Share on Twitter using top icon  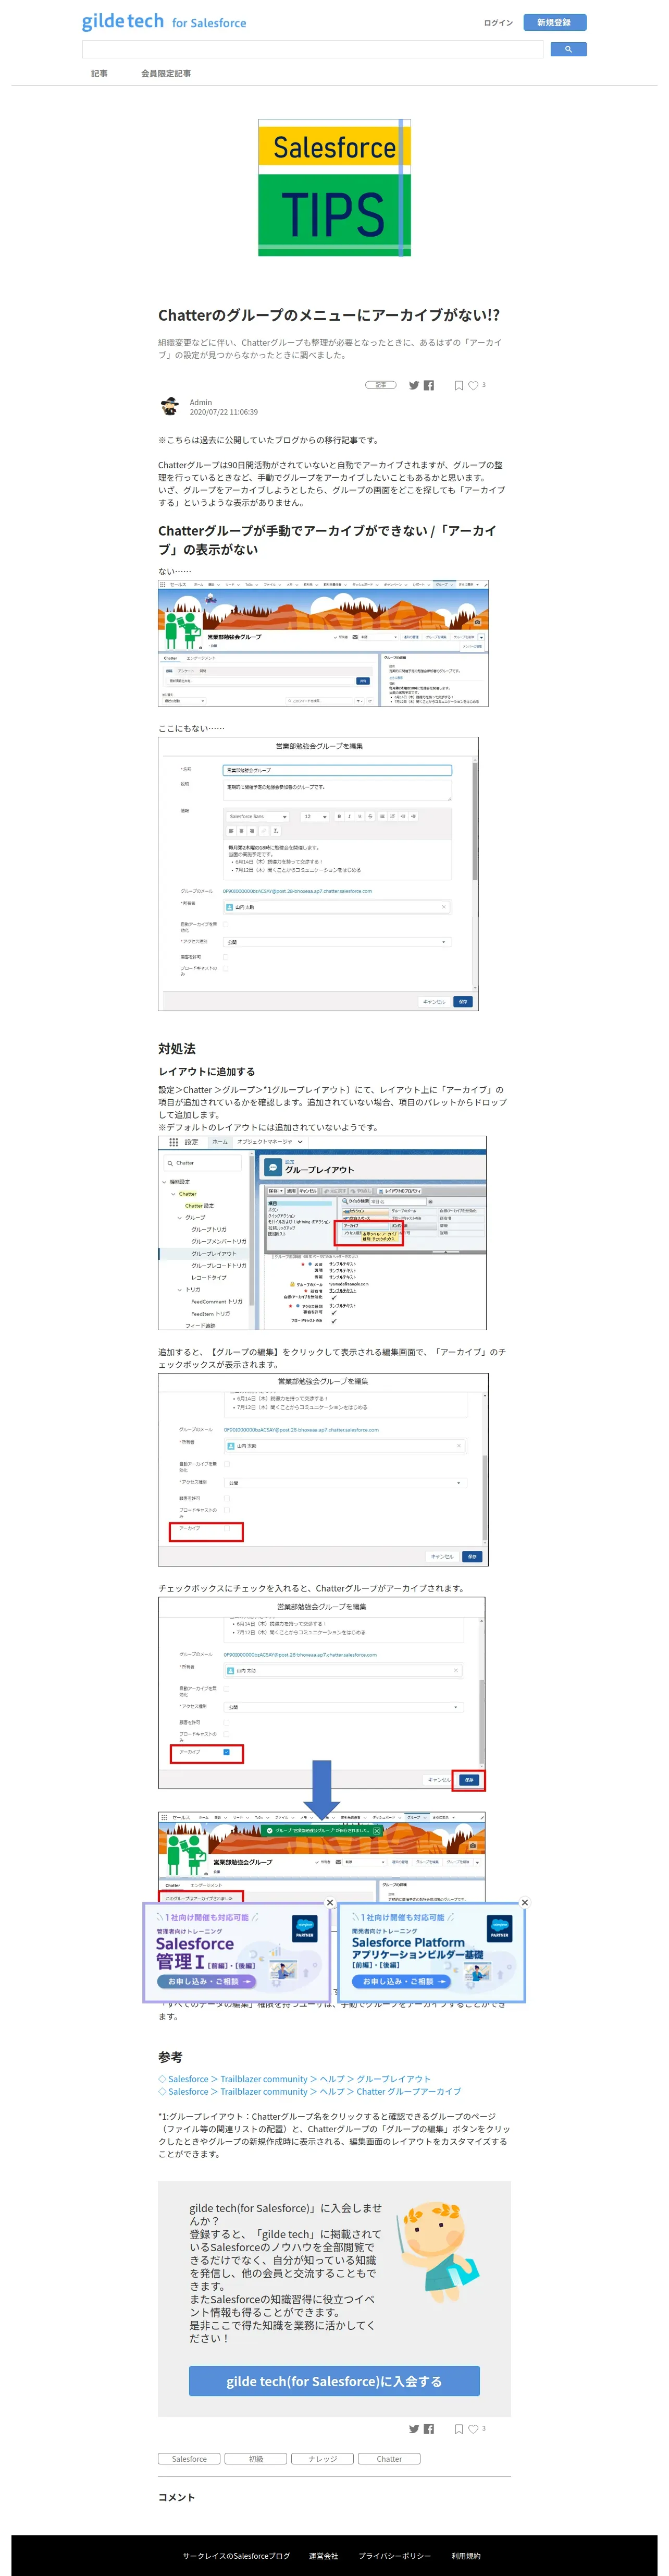tap(413, 385)
